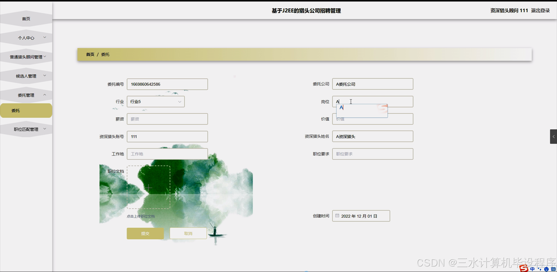Collapse the right-edge side panel

pyautogui.click(x=554, y=136)
